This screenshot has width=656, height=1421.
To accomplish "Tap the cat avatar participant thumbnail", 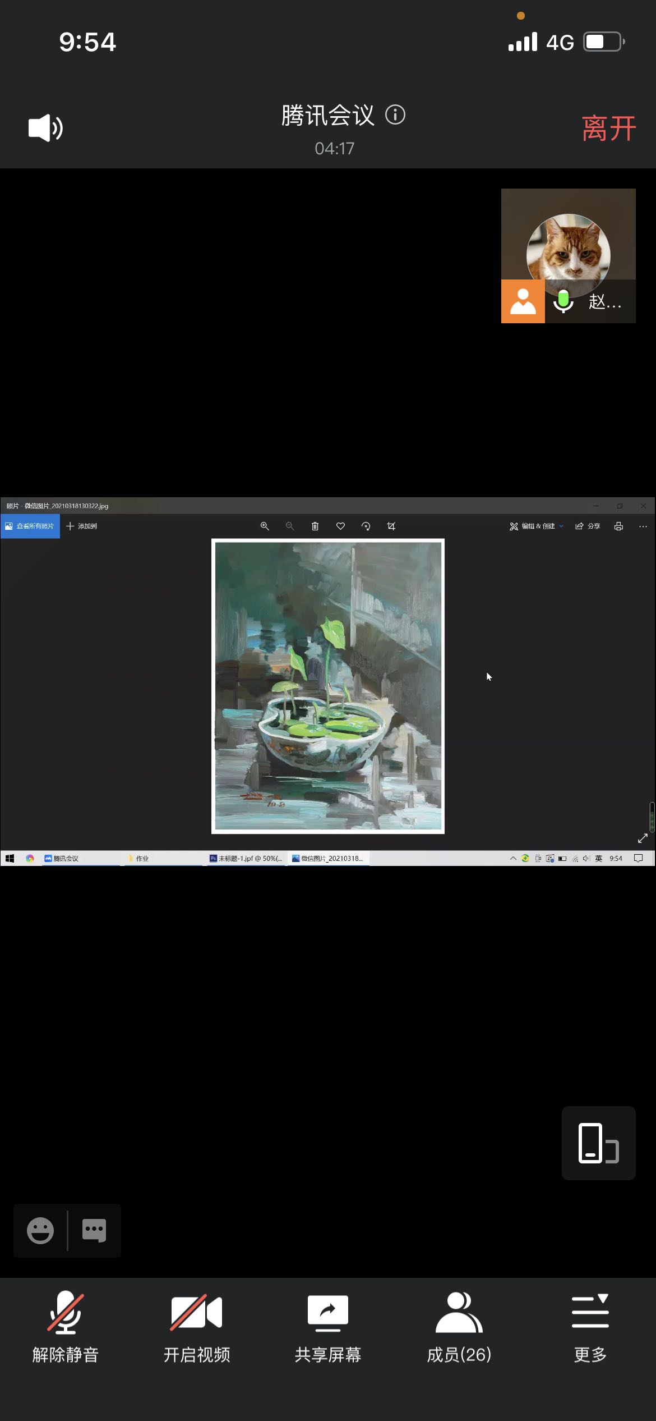I will [x=568, y=247].
